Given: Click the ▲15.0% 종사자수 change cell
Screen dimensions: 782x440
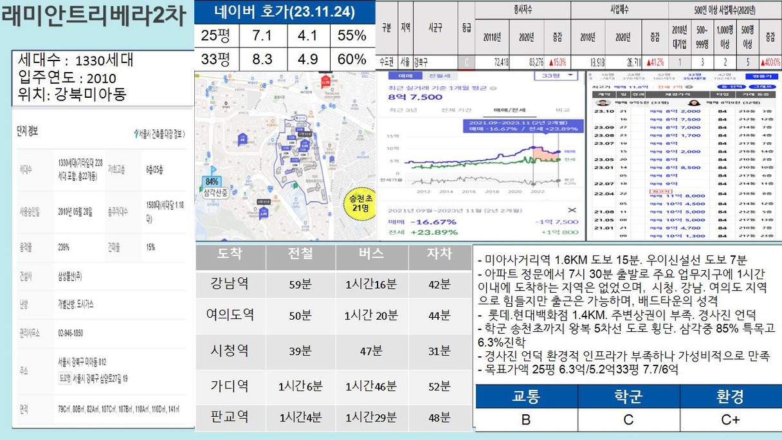Looking at the screenshot, I should 557,62.
